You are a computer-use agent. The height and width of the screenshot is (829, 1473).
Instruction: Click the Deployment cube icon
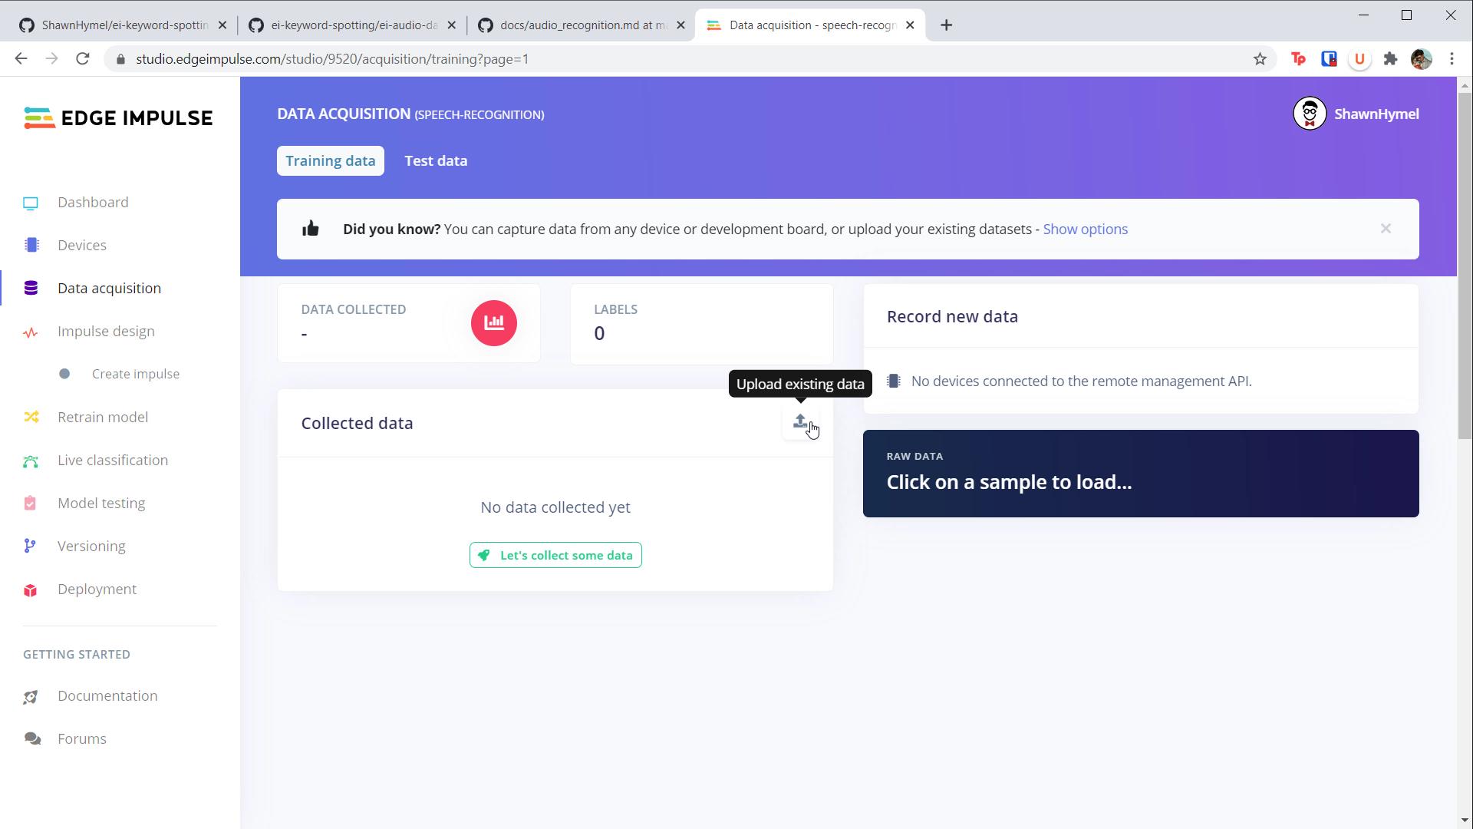[31, 590]
